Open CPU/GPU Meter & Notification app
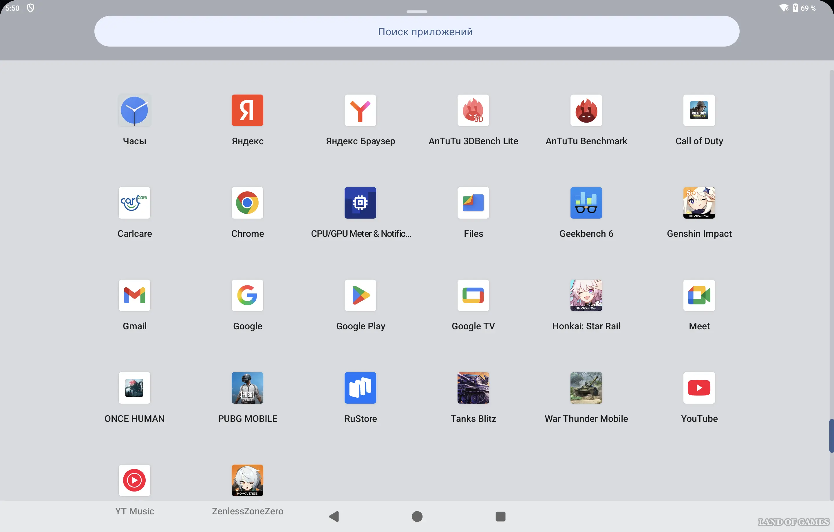Screen dimensions: 834x532 (x=360, y=203)
